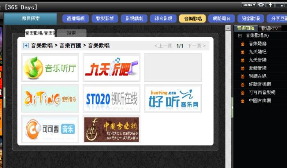
Task: Select the 音樂歡唱 音樂百匯 content tab
Action: click(x=40, y=33)
